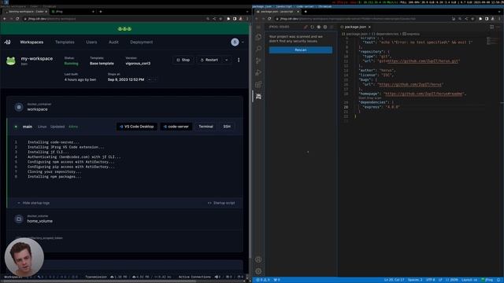
Task: Open the SSH connection info
Action: (227, 127)
